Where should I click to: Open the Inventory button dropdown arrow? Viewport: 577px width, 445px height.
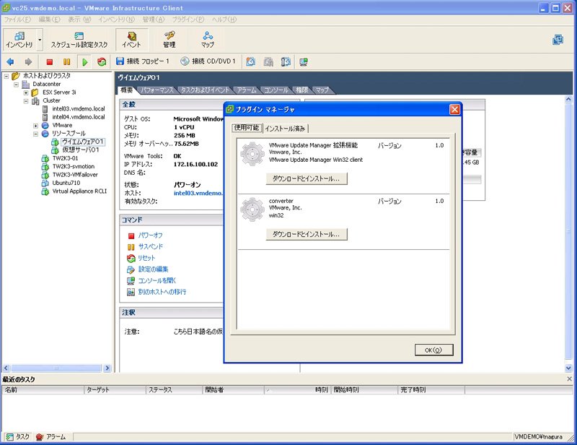point(40,40)
